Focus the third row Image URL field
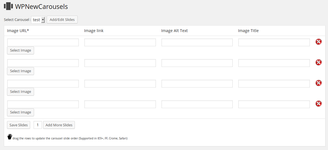Screen dimensions: 328x150 click(43, 84)
